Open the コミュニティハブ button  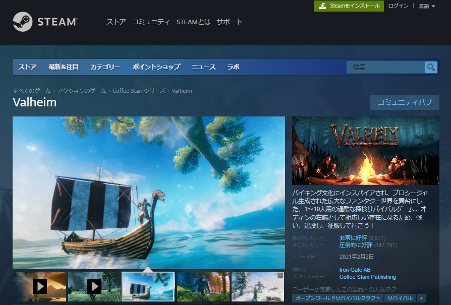405,102
